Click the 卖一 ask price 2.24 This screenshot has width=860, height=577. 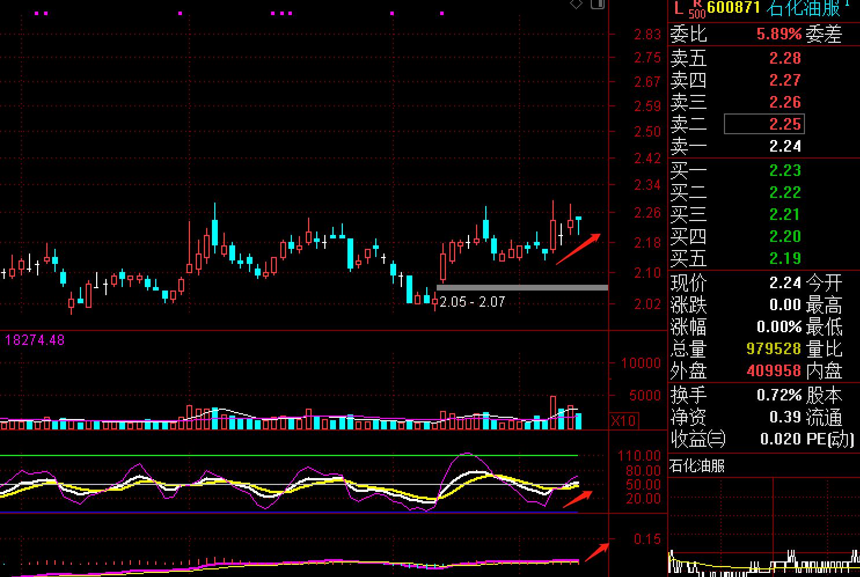tap(785, 146)
